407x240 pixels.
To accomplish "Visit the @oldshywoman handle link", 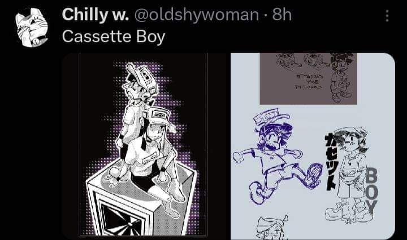I will click(197, 15).
